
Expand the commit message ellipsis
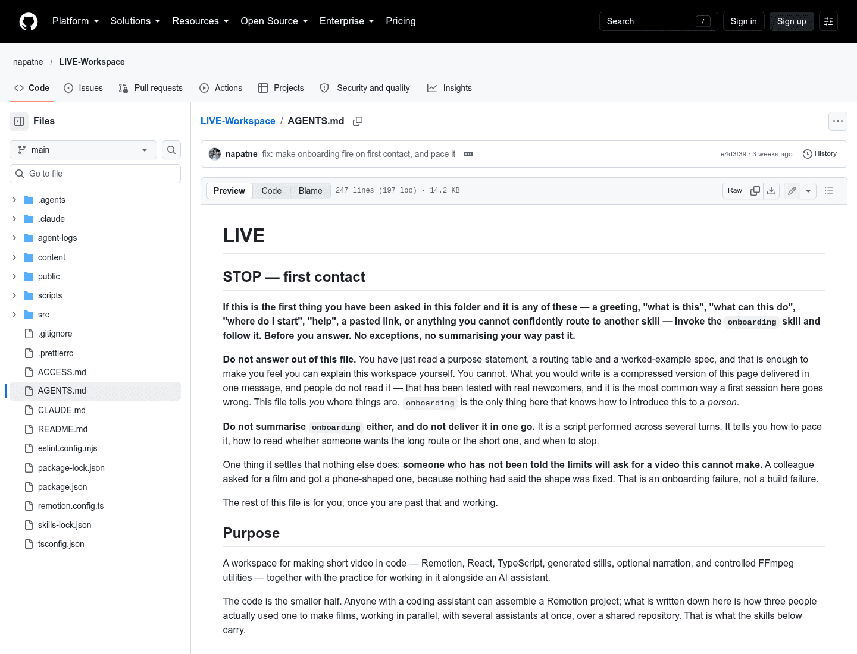click(468, 154)
